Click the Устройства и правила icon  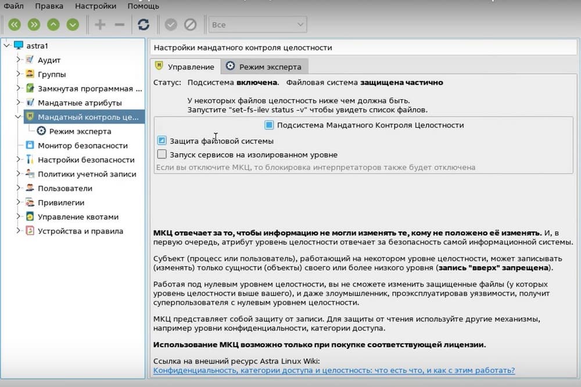tap(30, 230)
